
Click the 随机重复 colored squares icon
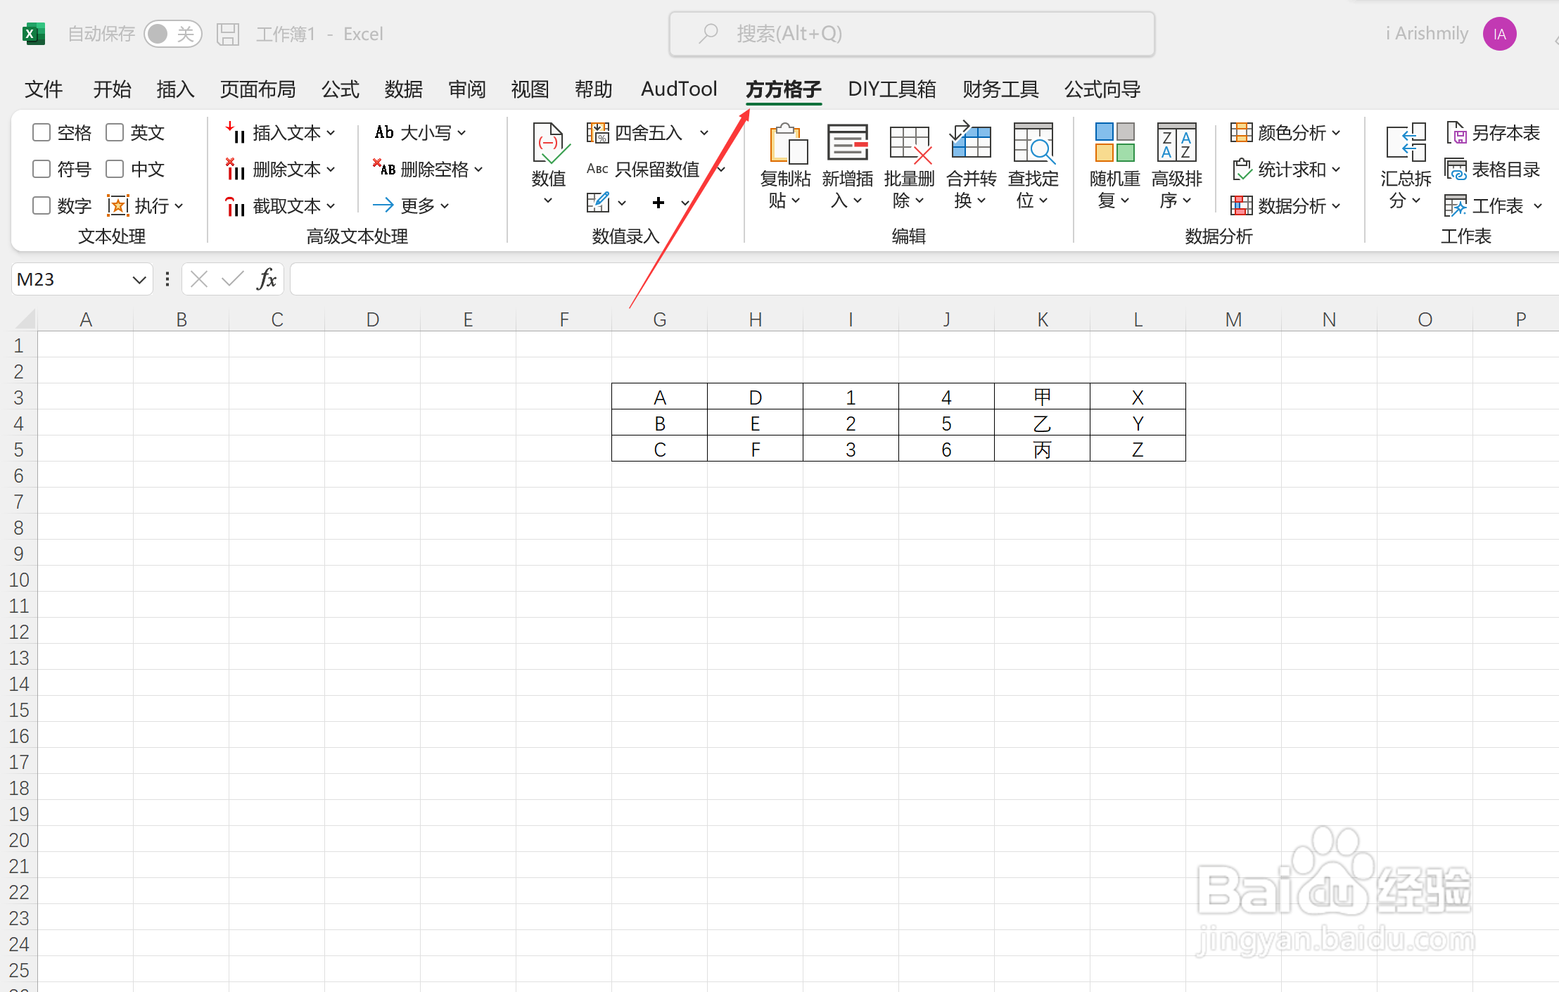tap(1115, 142)
